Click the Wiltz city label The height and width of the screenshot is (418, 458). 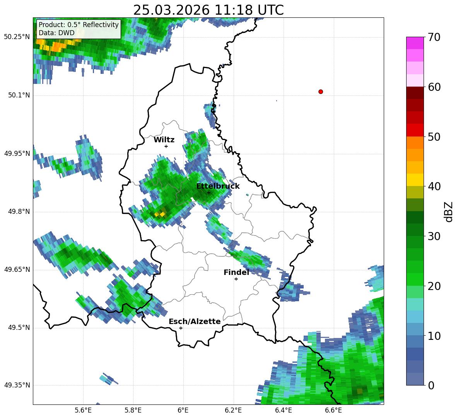pos(164,140)
